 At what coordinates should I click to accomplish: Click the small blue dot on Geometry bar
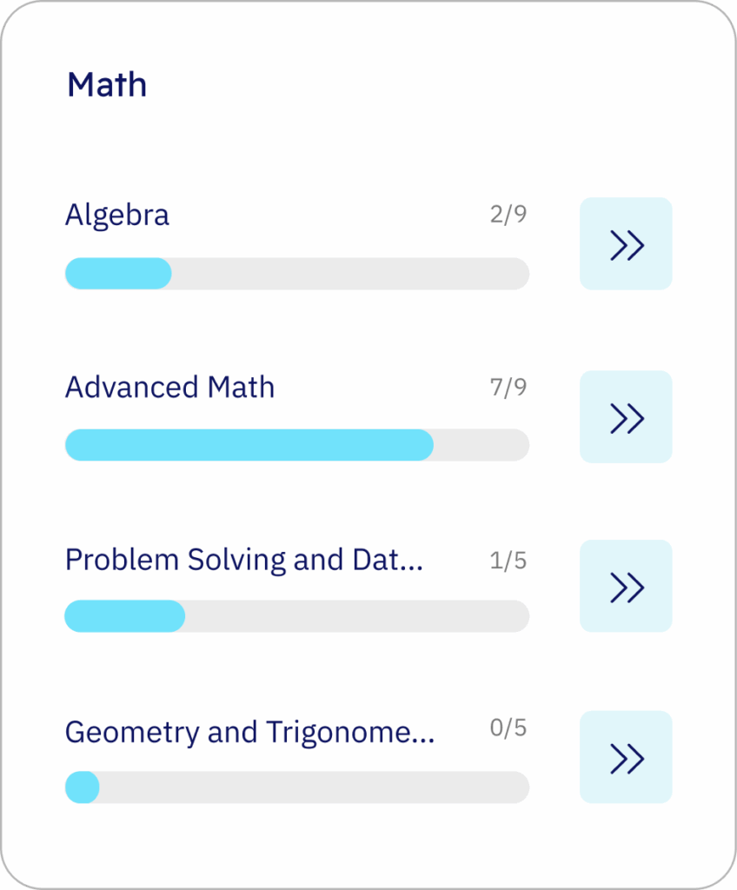pos(82,787)
